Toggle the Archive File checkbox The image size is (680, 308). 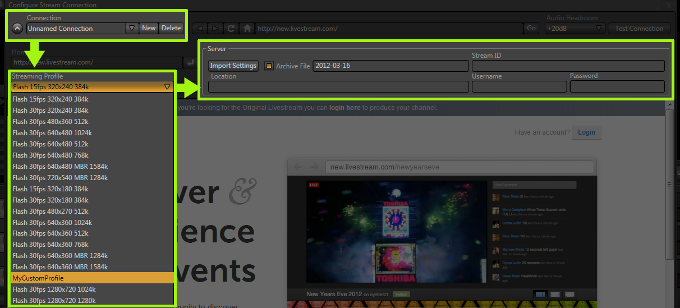269,66
